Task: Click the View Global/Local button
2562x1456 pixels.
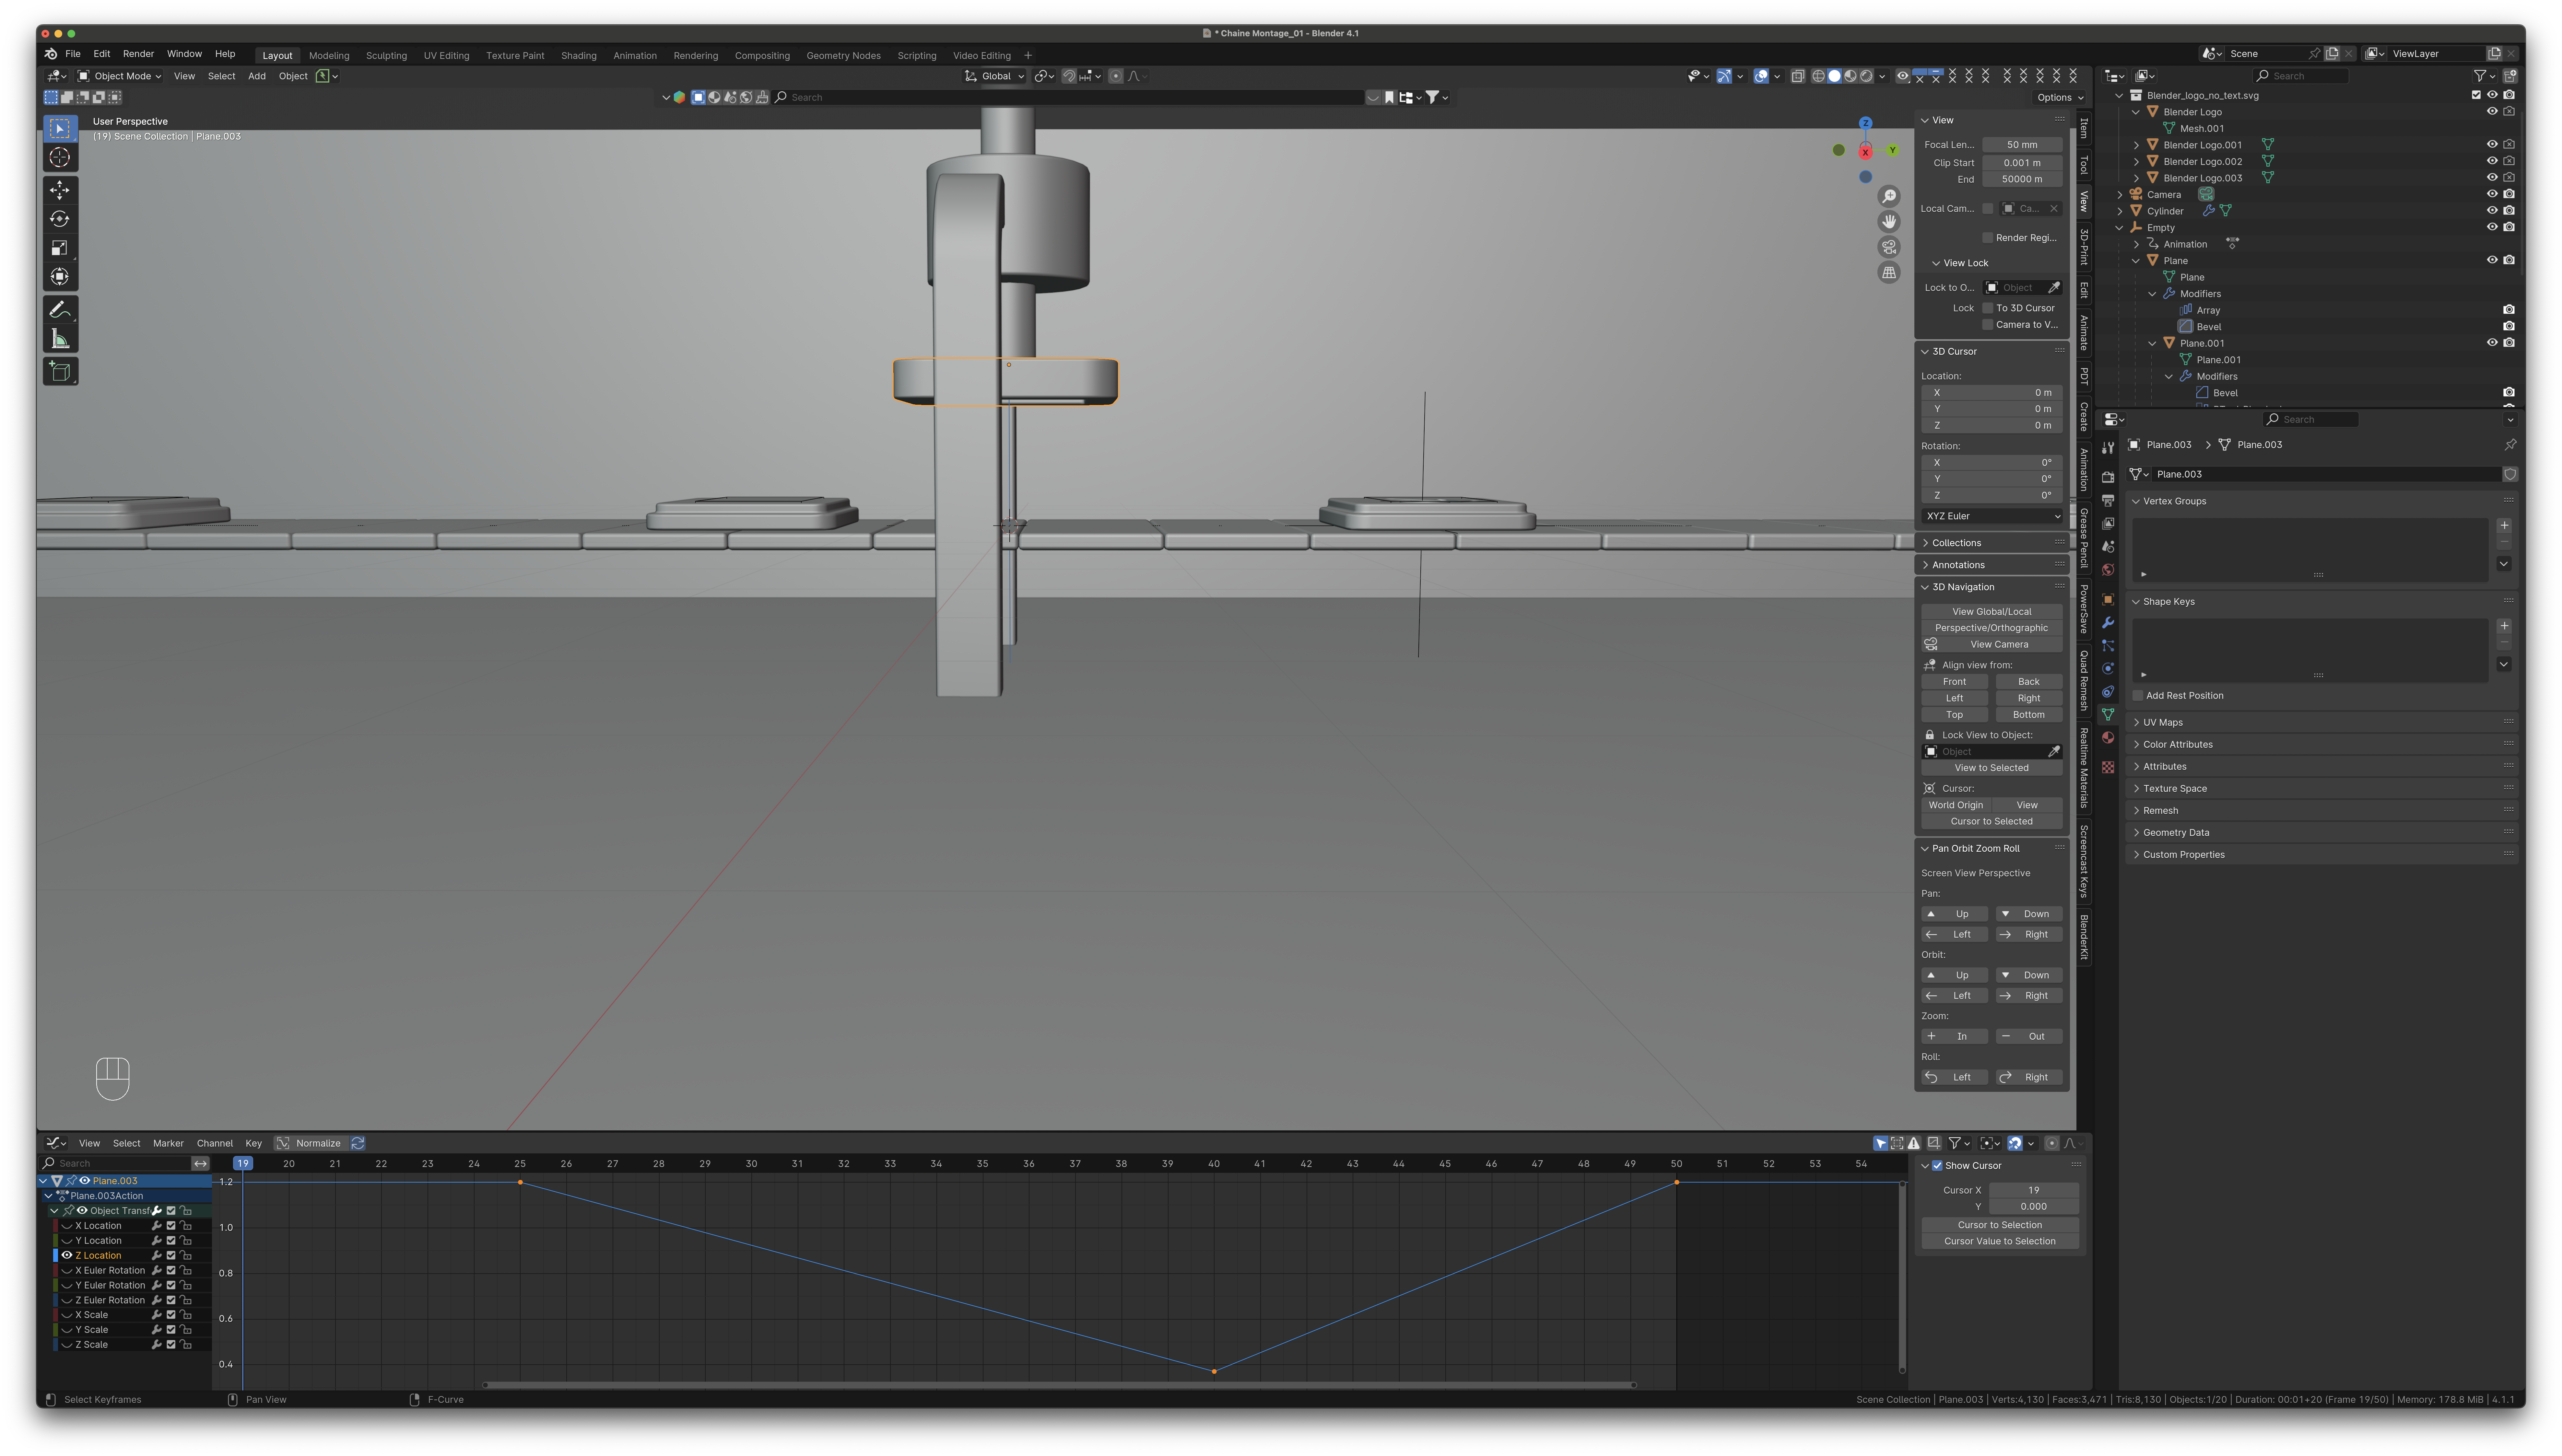Action: coord(1991,612)
